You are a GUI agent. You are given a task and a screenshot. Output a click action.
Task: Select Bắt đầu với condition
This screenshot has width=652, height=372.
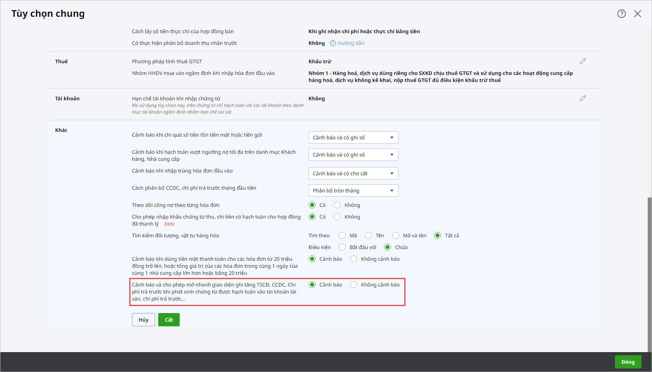click(x=342, y=247)
